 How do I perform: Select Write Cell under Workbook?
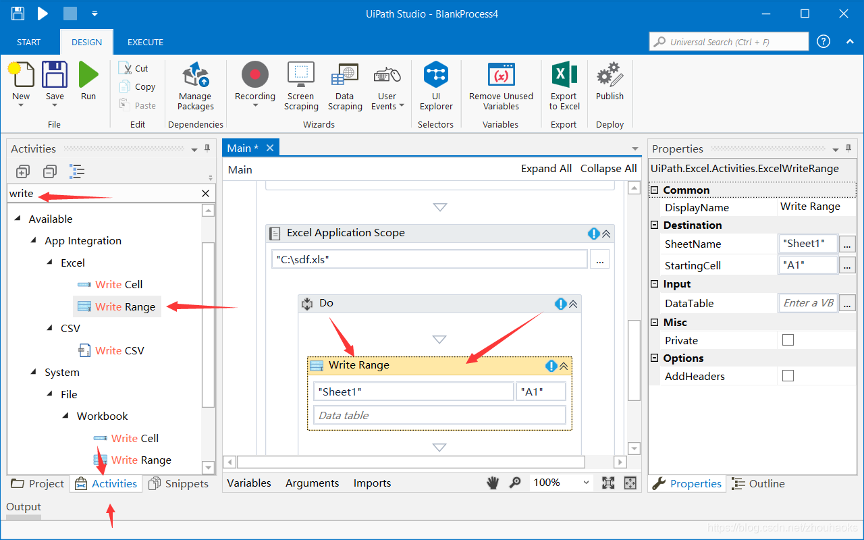tap(126, 438)
